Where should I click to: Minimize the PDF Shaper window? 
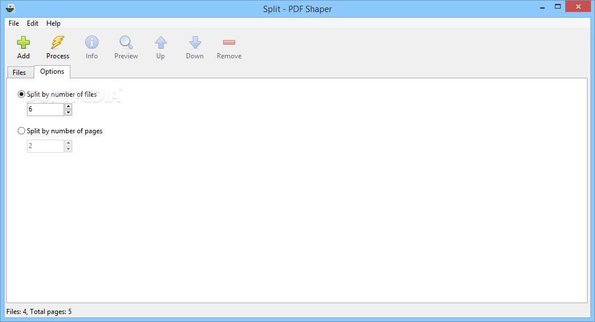coord(542,7)
